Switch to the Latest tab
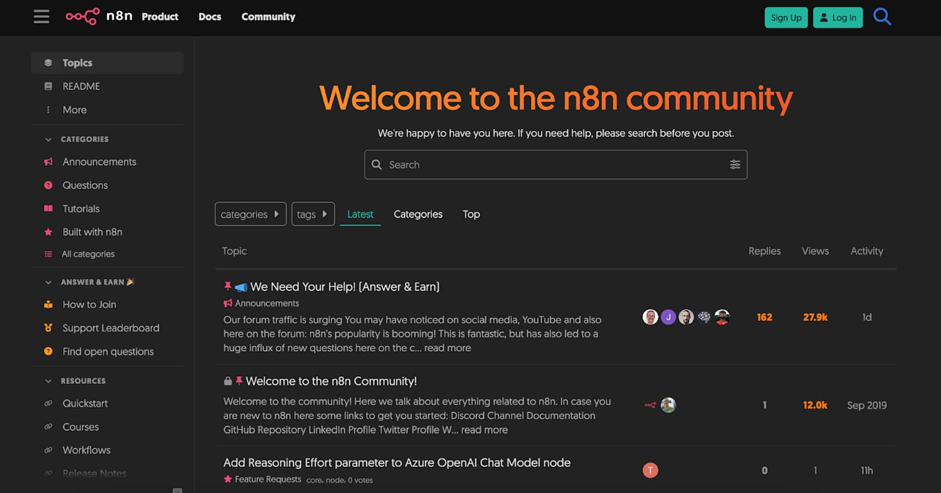Viewport: 941px width, 493px height. tap(360, 214)
